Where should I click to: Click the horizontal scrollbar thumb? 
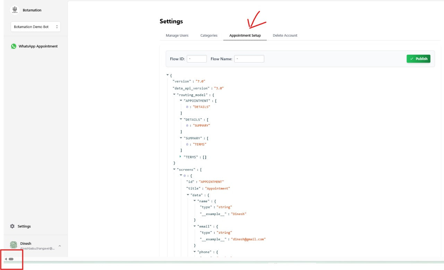pyautogui.click(x=11, y=259)
